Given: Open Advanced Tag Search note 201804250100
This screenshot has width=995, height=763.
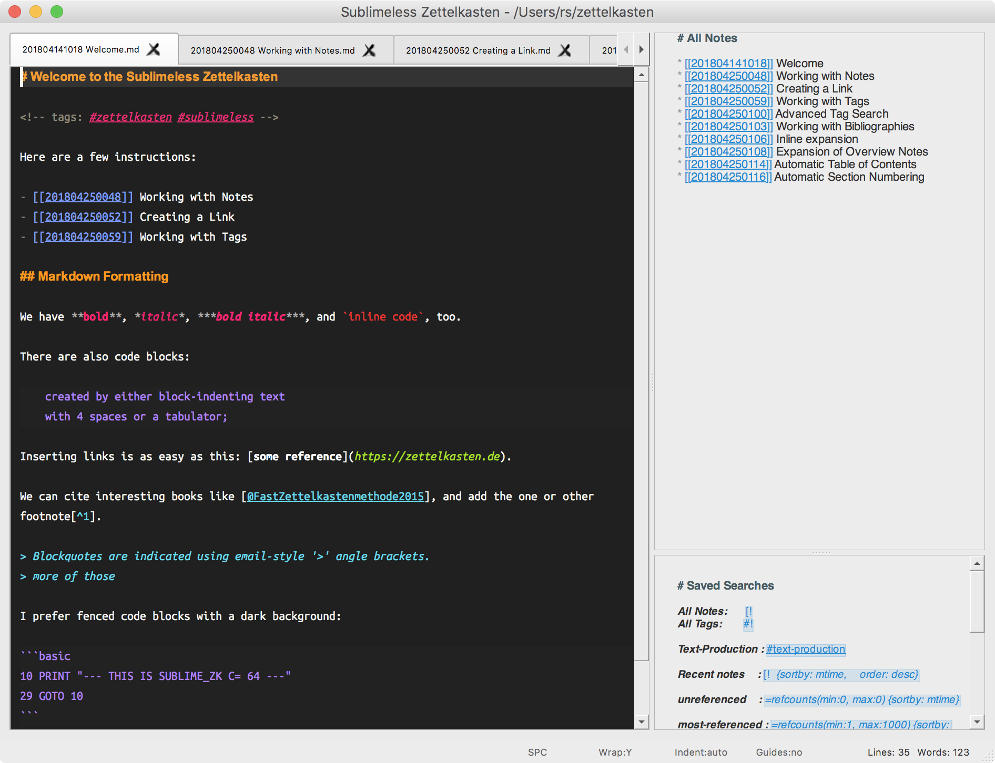Looking at the screenshot, I should 728,114.
